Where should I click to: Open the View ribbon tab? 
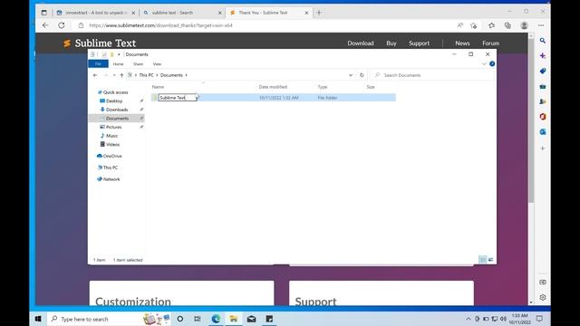click(157, 64)
